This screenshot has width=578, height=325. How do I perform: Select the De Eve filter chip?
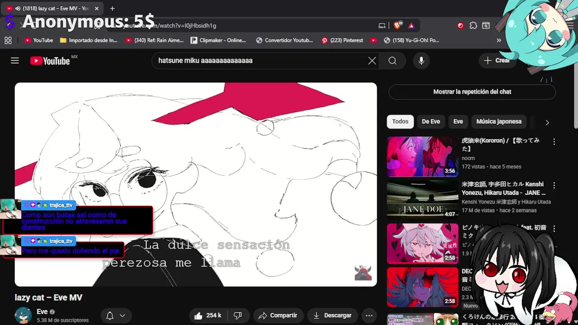[431, 121]
